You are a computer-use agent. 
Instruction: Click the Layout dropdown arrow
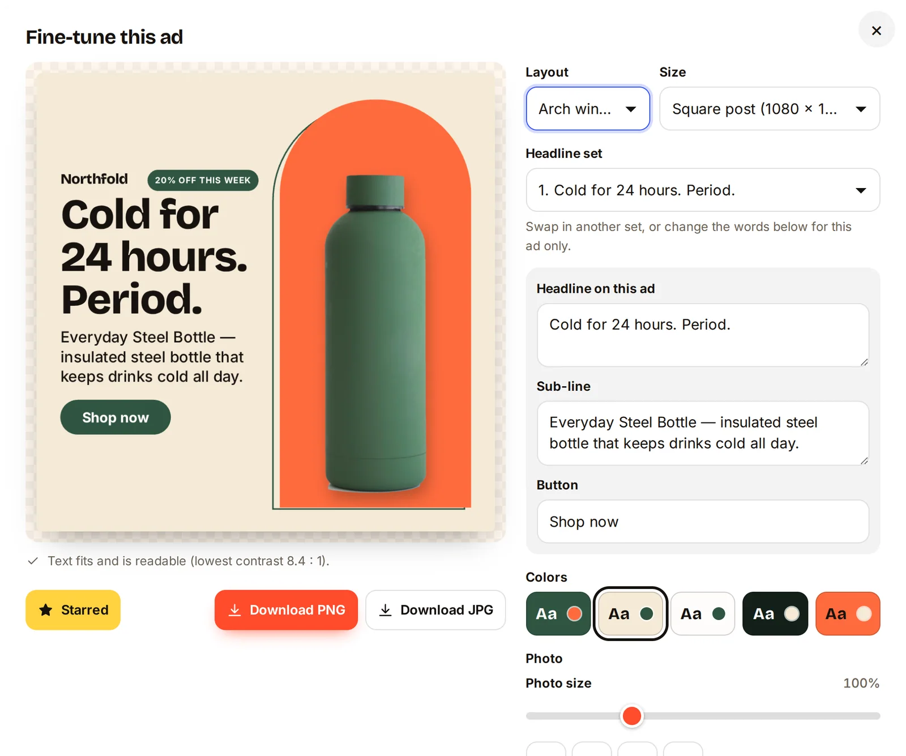point(630,109)
